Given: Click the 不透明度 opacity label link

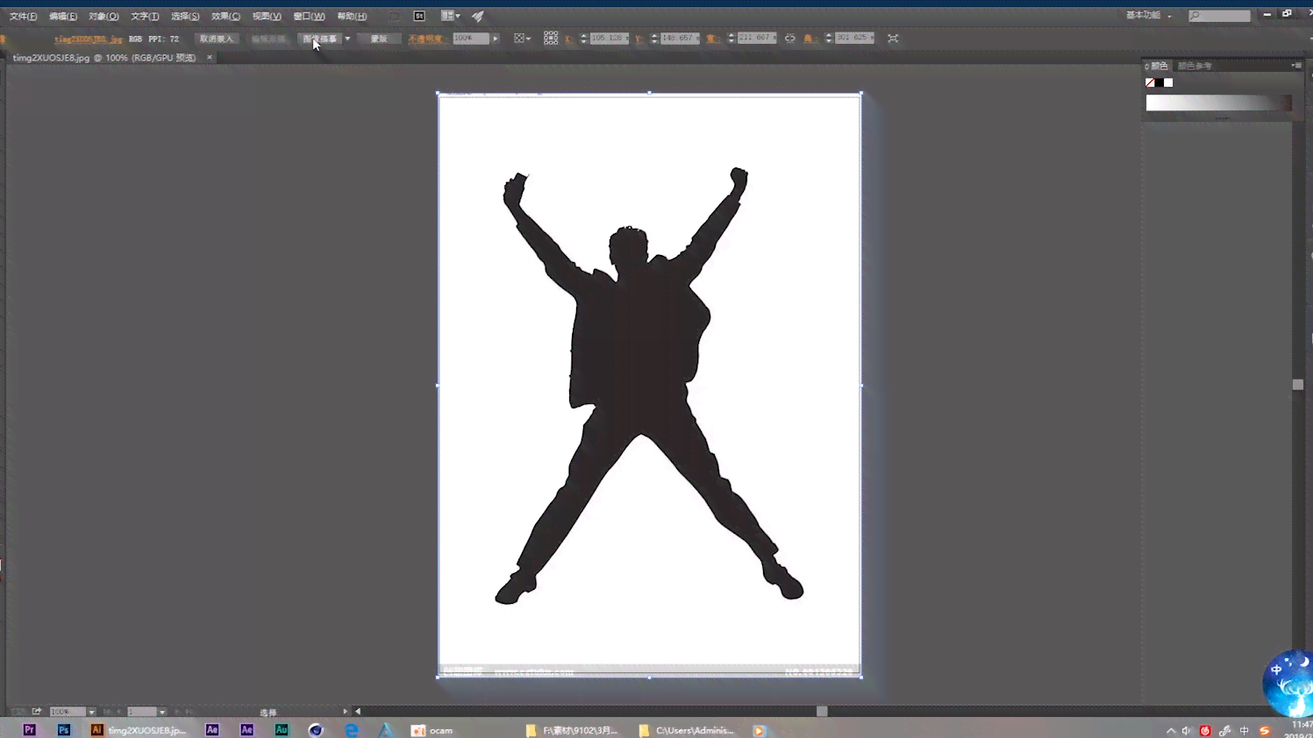Looking at the screenshot, I should 426,39.
